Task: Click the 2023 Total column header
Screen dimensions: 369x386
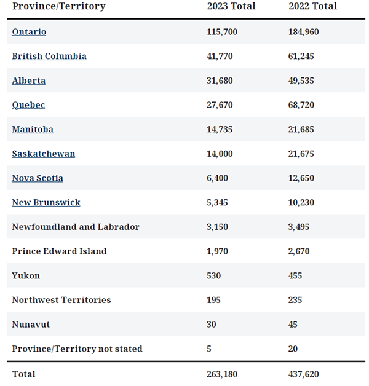Action: 231,7
